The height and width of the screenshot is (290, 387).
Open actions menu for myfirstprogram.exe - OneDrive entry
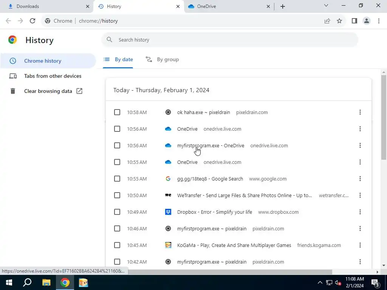360,145
